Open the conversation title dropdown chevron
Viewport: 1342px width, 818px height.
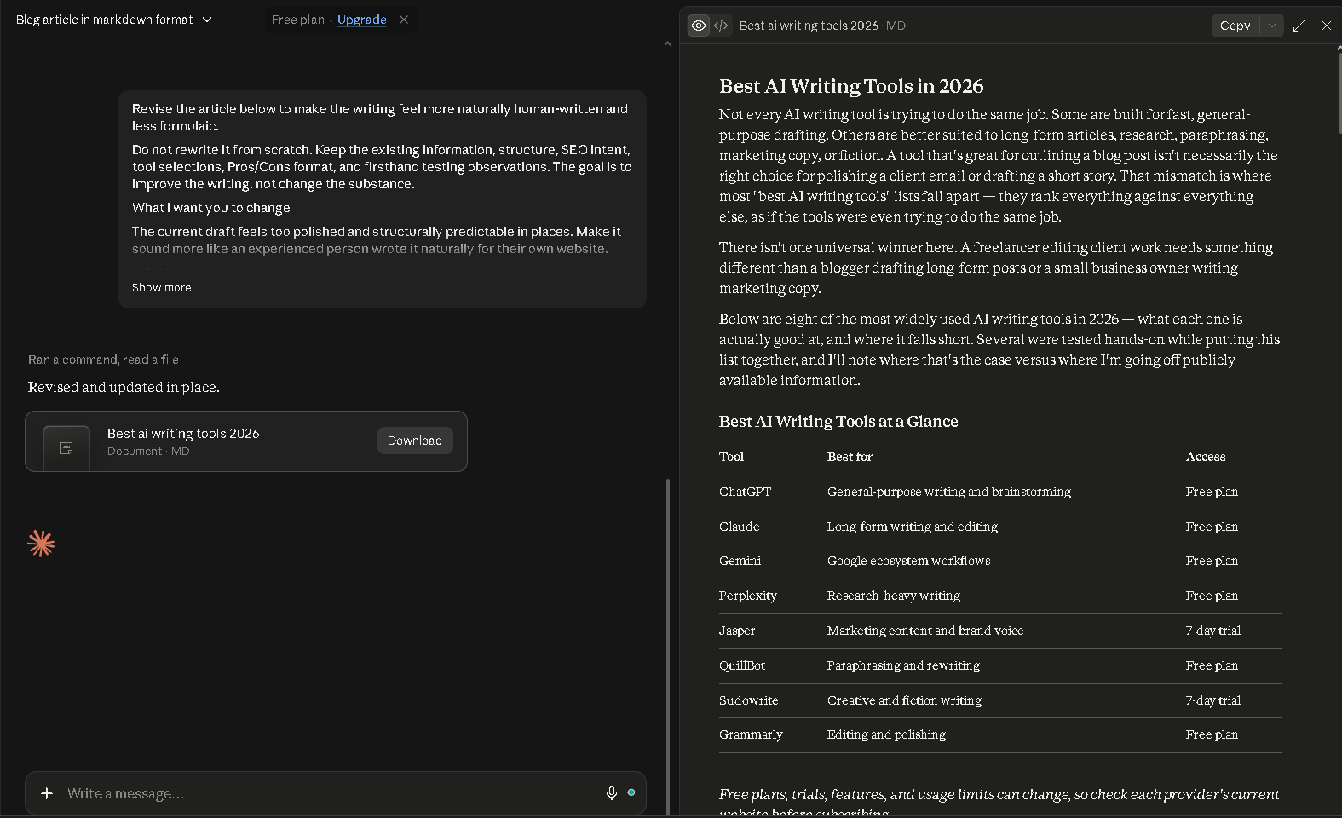pos(207,20)
